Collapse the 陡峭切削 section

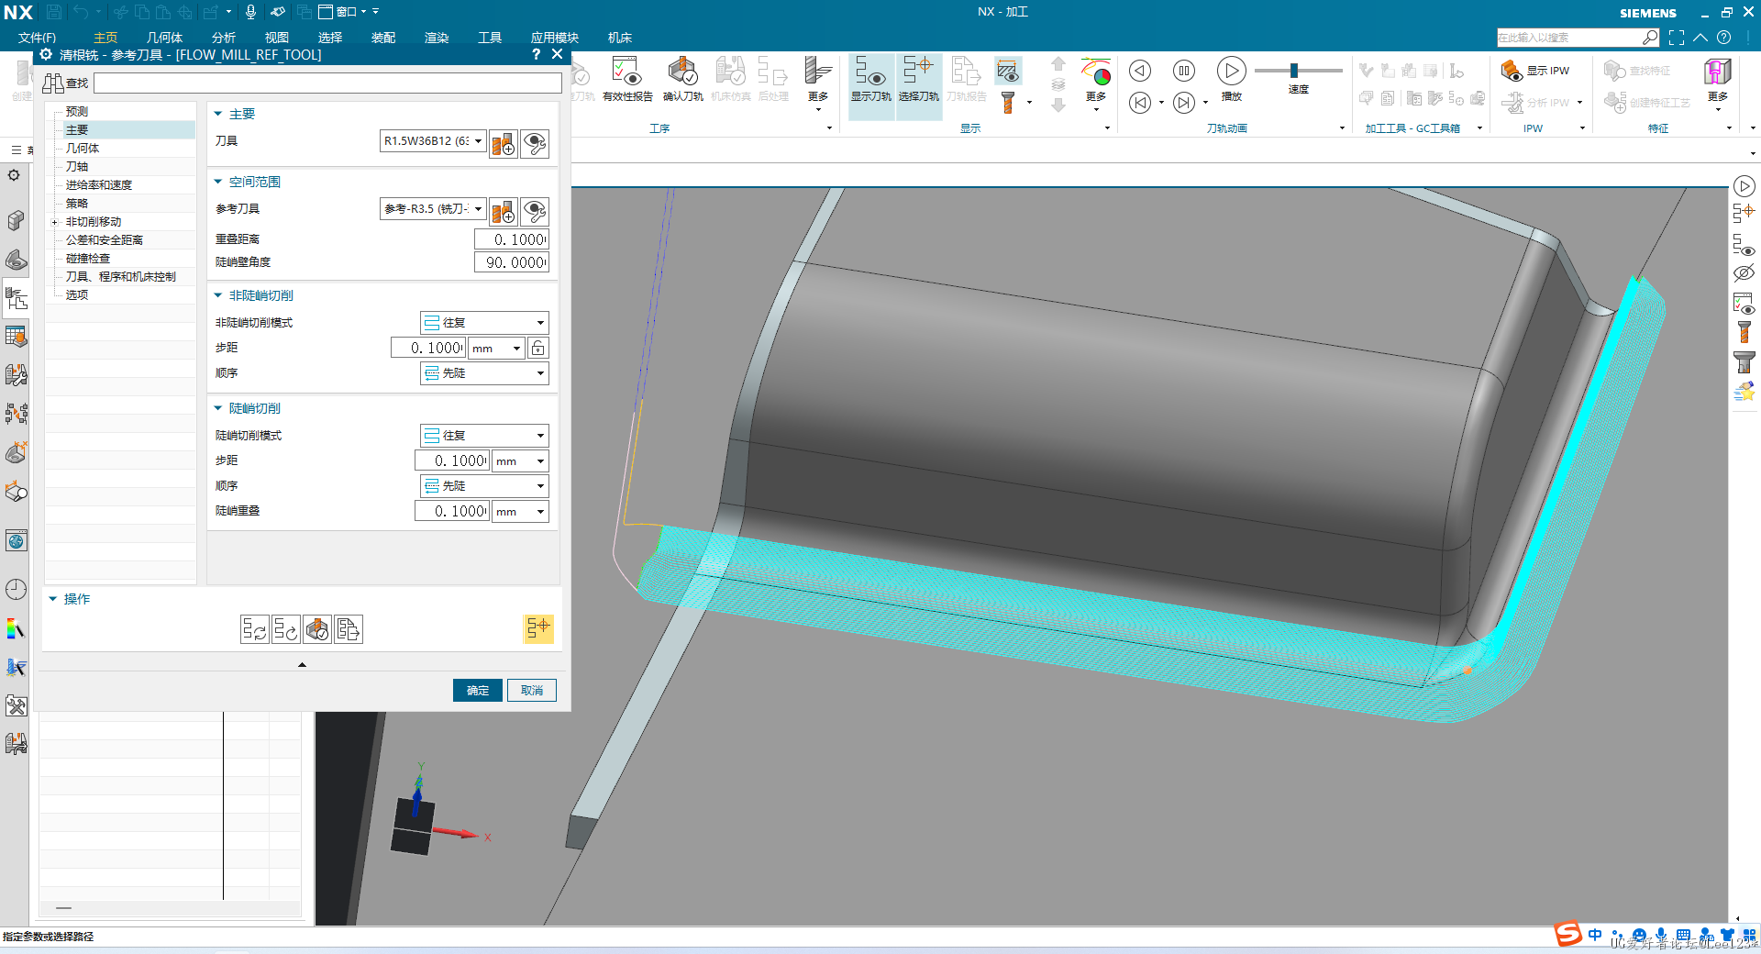(x=218, y=408)
